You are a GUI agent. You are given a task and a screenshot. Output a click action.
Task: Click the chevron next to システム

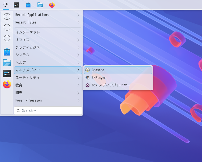[x=78, y=55]
